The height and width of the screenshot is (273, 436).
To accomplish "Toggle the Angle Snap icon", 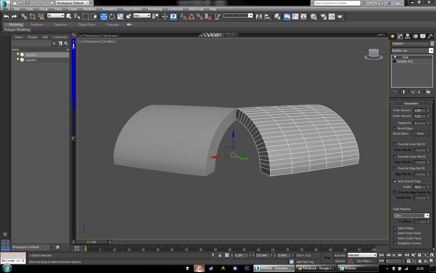I will click(x=192, y=17).
